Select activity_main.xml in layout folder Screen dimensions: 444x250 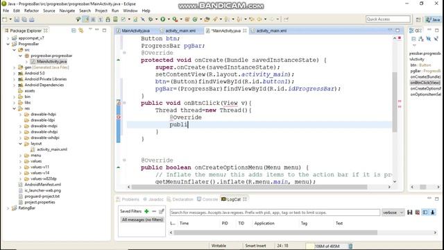pos(52,149)
